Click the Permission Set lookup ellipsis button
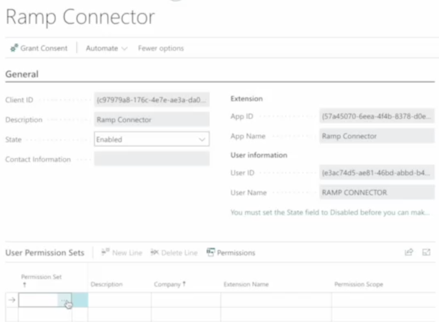This screenshot has height=322, width=439. click(x=65, y=300)
